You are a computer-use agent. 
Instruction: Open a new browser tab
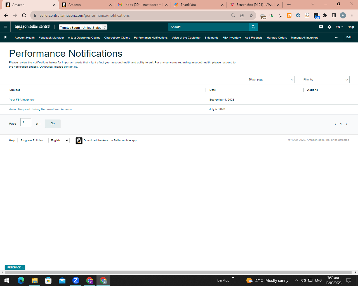289,5
